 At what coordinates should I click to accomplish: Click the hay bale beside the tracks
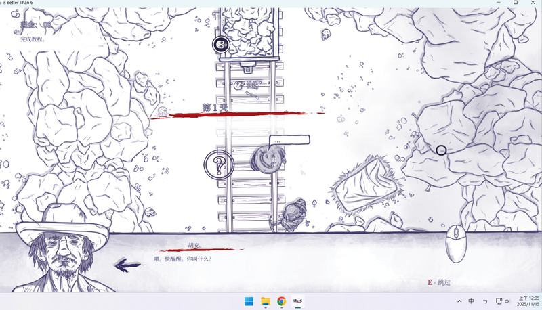pyautogui.click(x=367, y=185)
